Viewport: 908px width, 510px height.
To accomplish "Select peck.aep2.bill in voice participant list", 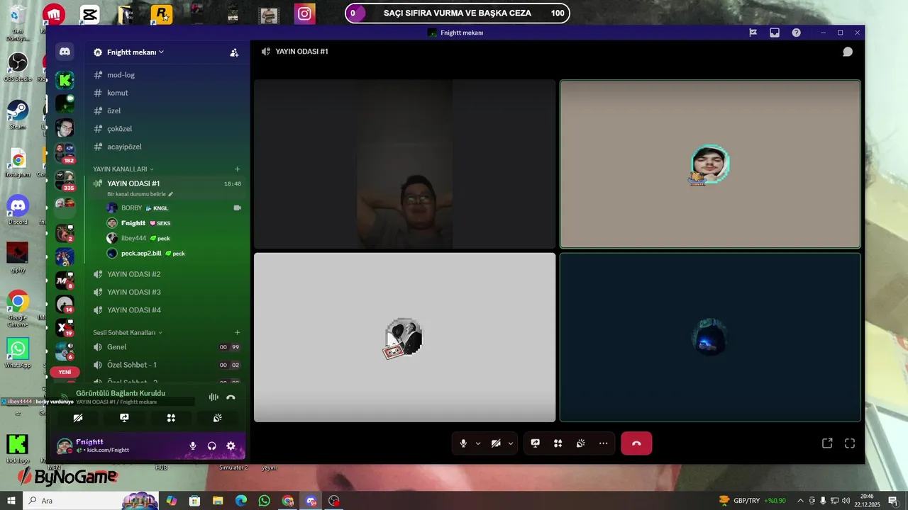I will pos(174,253).
